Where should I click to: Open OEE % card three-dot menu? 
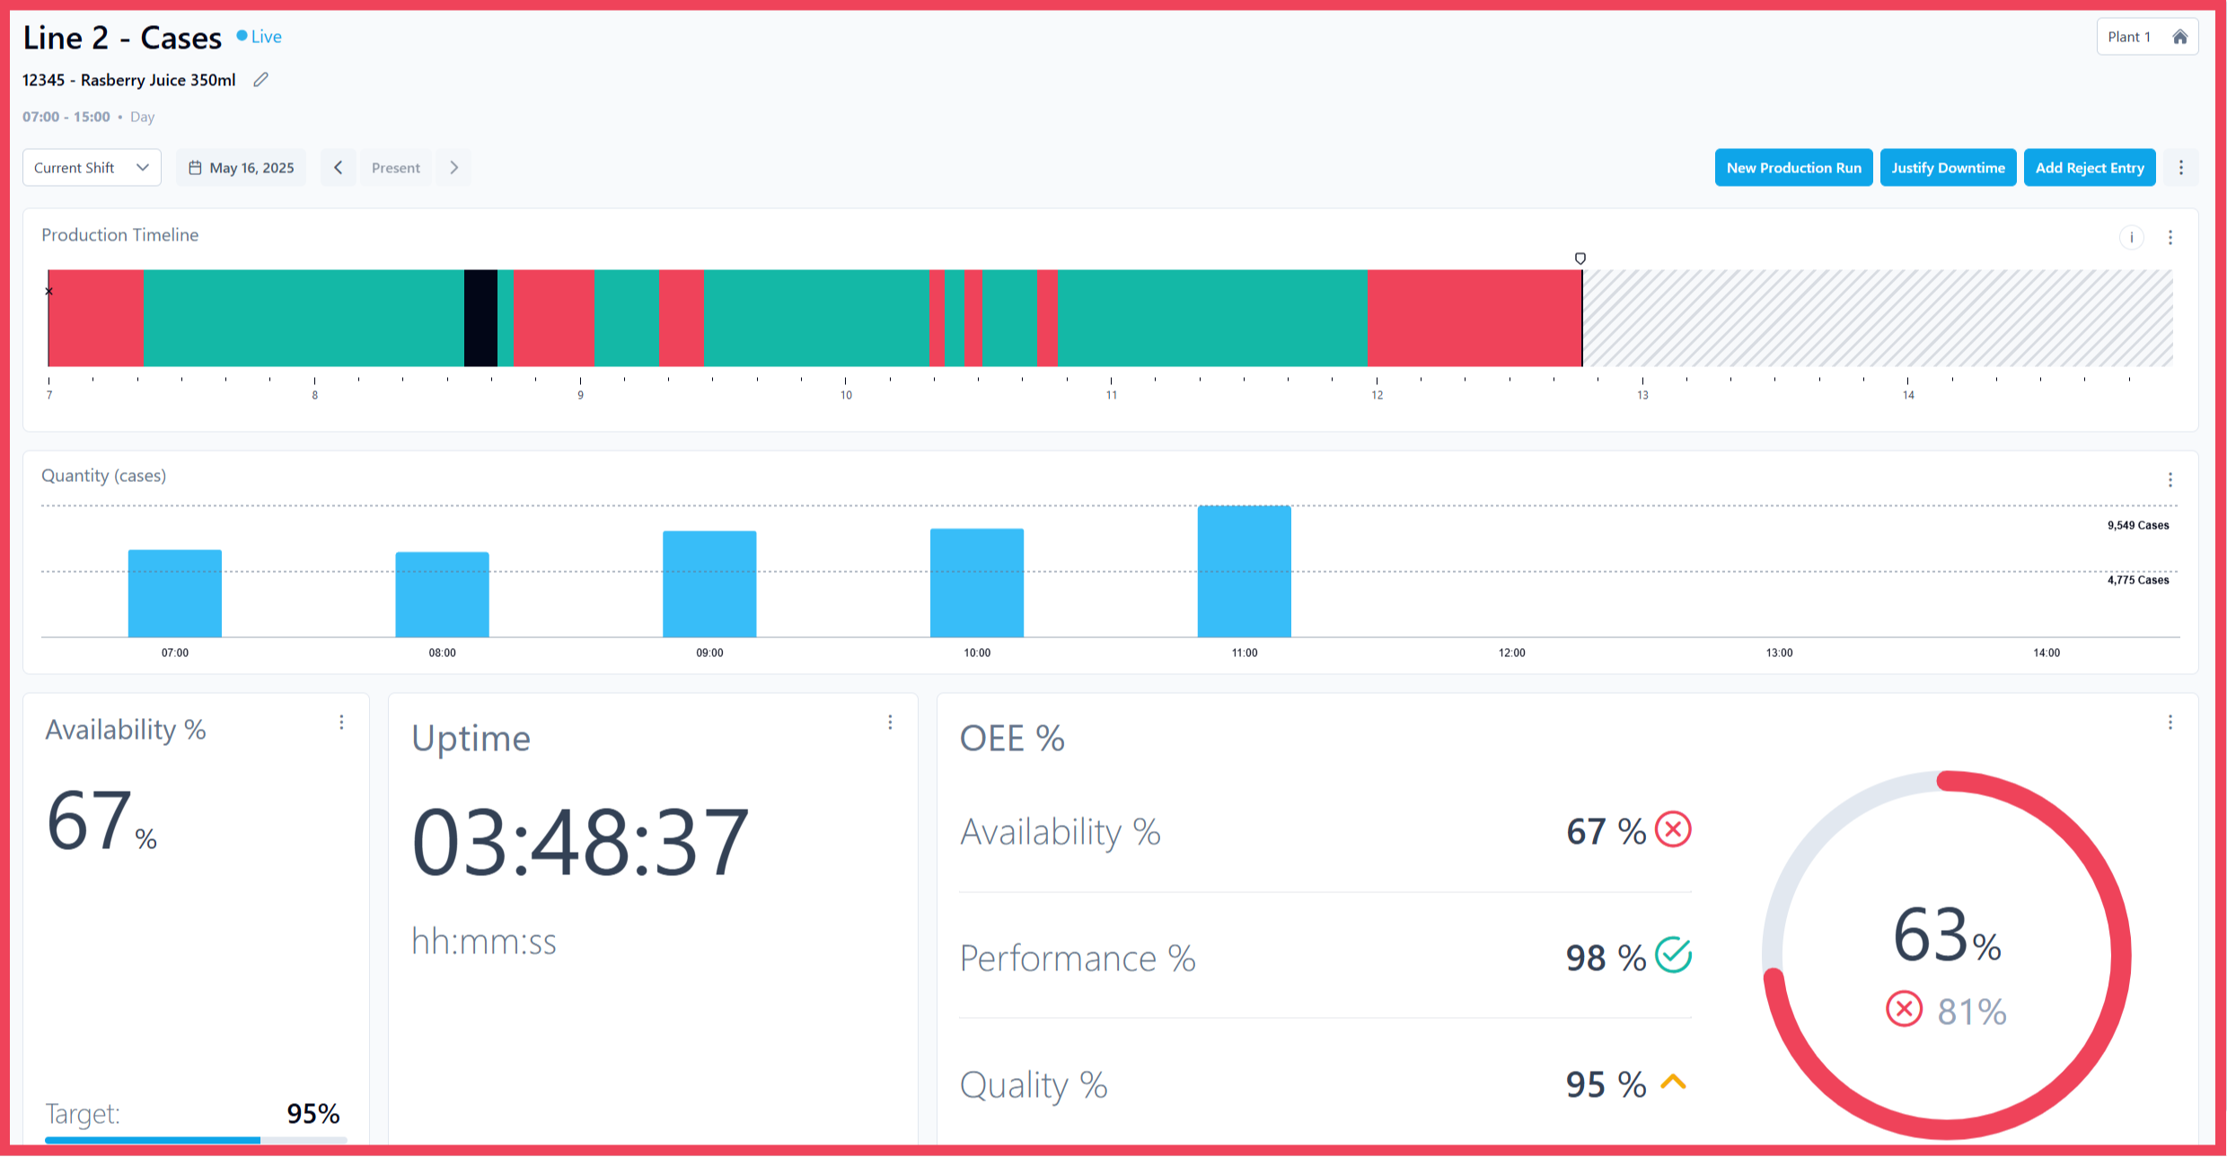coord(2170,723)
